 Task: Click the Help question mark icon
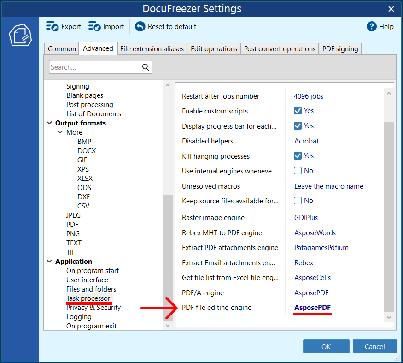(371, 26)
